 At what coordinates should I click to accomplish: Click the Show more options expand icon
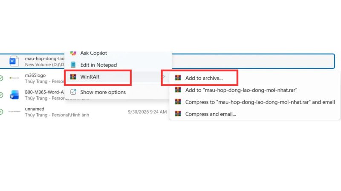point(73,92)
